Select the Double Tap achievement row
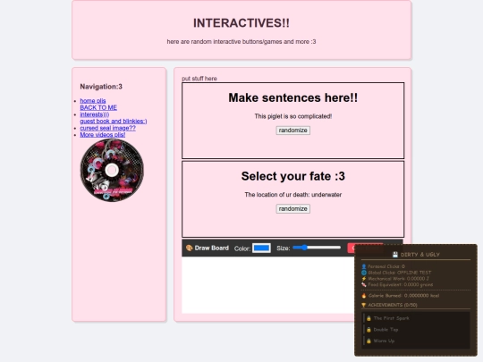Screen dimensions: 483x362 pyautogui.click(x=417, y=330)
